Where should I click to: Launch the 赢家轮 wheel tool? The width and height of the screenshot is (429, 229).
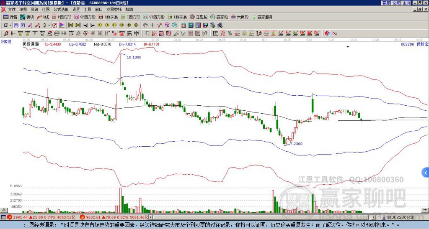point(219,17)
